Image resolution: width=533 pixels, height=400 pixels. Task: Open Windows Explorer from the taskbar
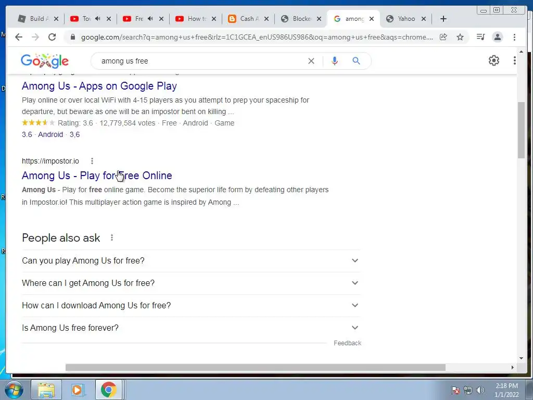(46, 390)
